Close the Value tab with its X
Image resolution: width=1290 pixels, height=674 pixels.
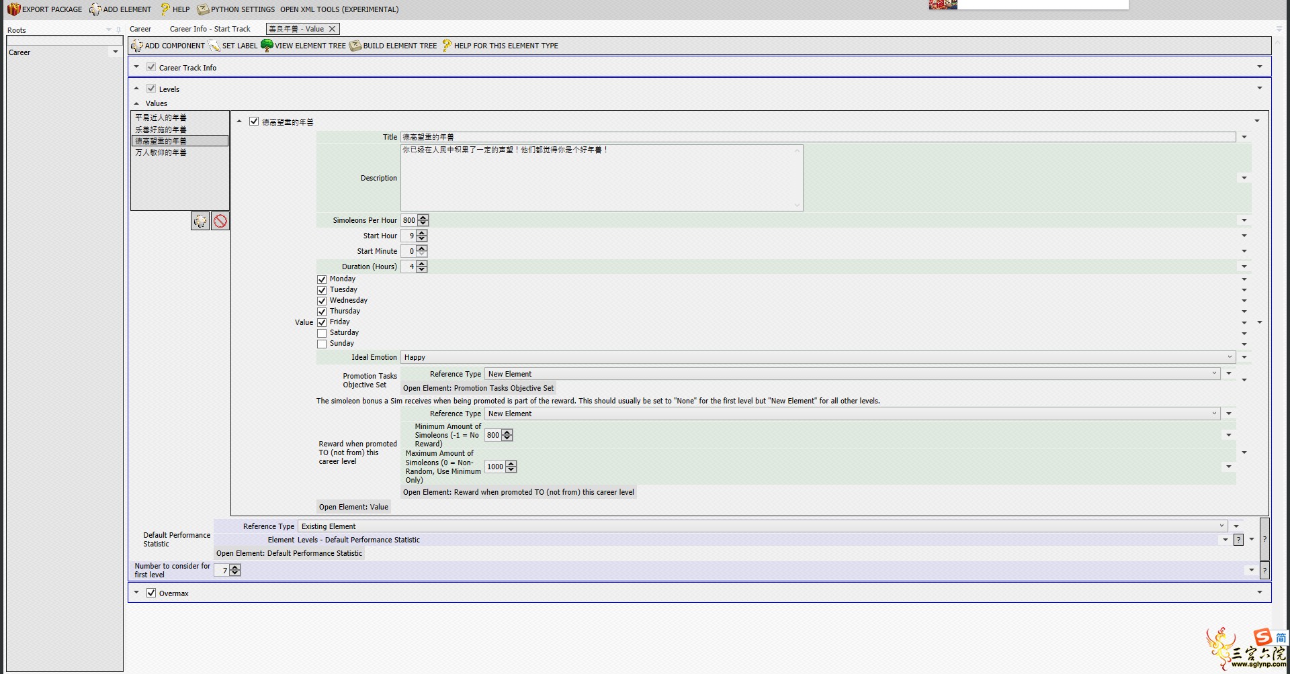pyautogui.click(x=332, y=29)
